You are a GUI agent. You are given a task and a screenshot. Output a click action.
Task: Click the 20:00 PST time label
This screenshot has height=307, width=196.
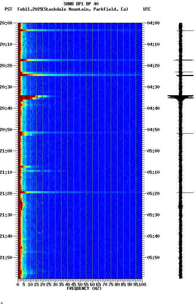[x=6, y=23]
